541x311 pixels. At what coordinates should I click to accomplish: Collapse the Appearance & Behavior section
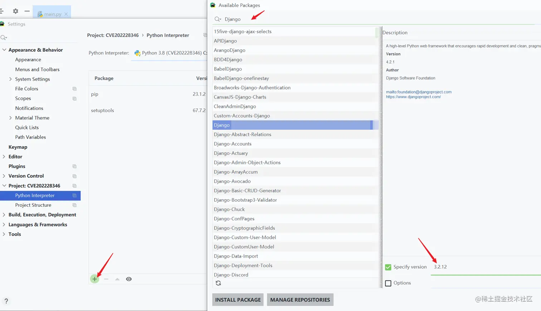4,50
